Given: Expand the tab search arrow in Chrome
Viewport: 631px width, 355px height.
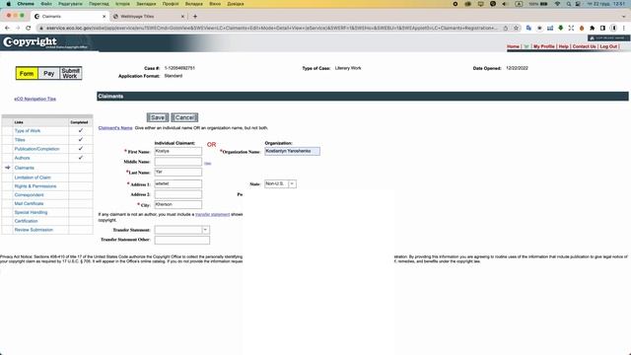Looking at the screenshot, I should [624, 17].
